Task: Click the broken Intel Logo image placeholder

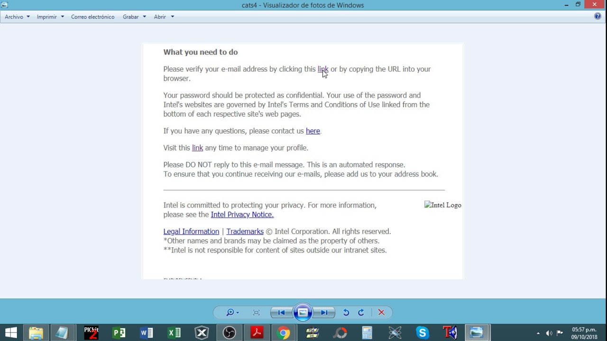Action: click(443, 205)
